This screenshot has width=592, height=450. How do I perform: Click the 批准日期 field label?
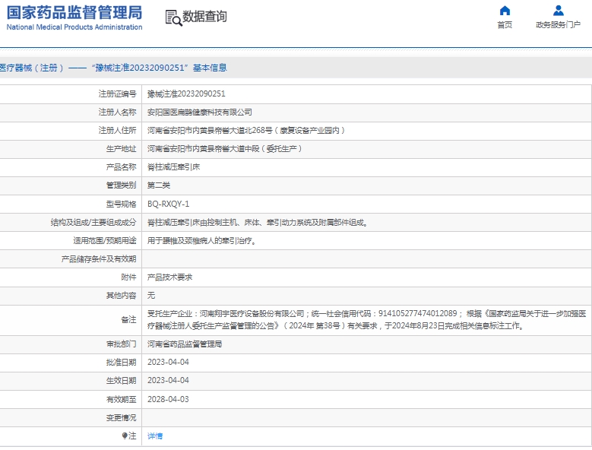121,363
